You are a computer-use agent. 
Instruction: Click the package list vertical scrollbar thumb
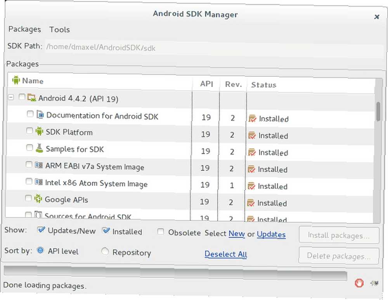pyautogui.click(x=378, y=112)
